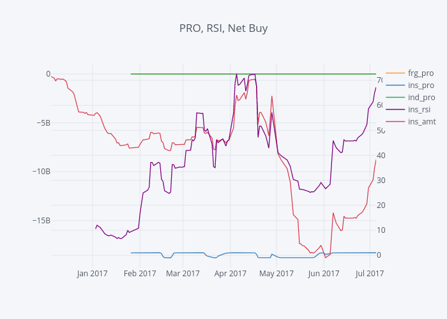Select the Apr 2017 x-axis tick
This screenshot has height=319, width=447.
(x=231, y=274)
